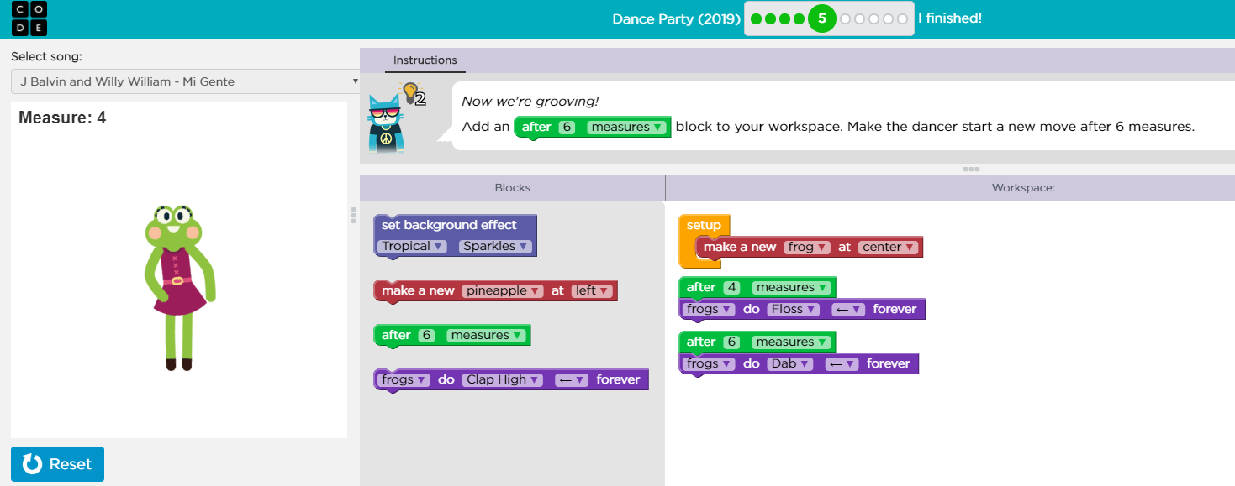Open frogs dropdown in Floss block
The image size is (1235, 486).
(x=709, y=309)
